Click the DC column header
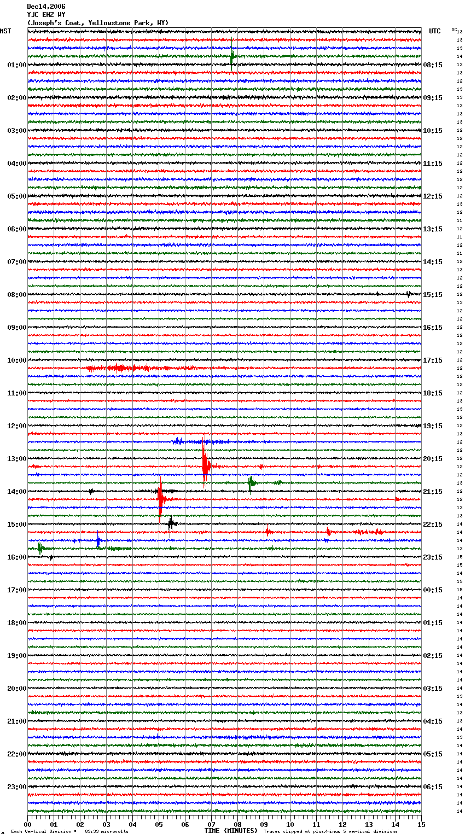465x839 pixels. [x=454, y=30]
